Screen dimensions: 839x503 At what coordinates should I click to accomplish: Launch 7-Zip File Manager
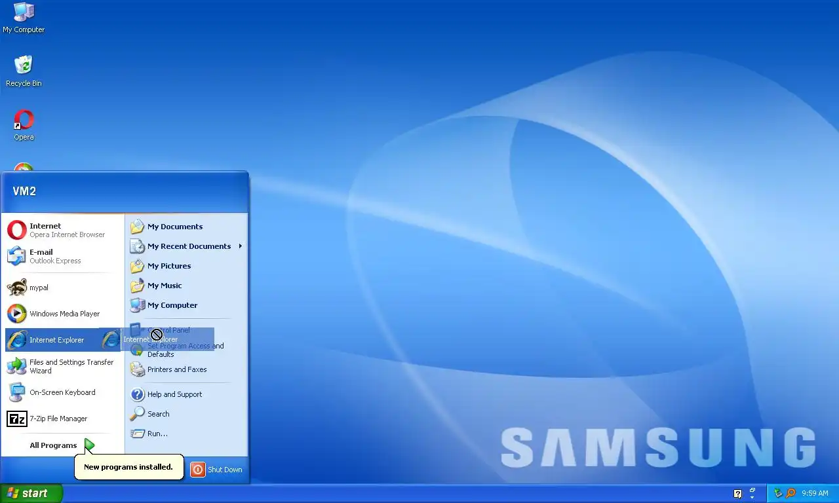[x=63, y=419]
